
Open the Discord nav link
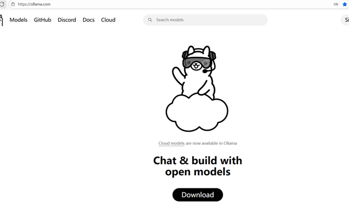click(x=67, y=20)
